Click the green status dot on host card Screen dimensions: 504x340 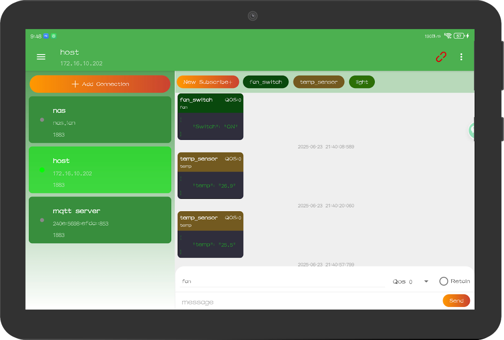42,170
